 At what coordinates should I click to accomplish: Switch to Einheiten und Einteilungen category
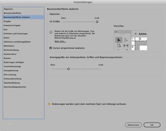pyautogui.click(x=16, y=33)
